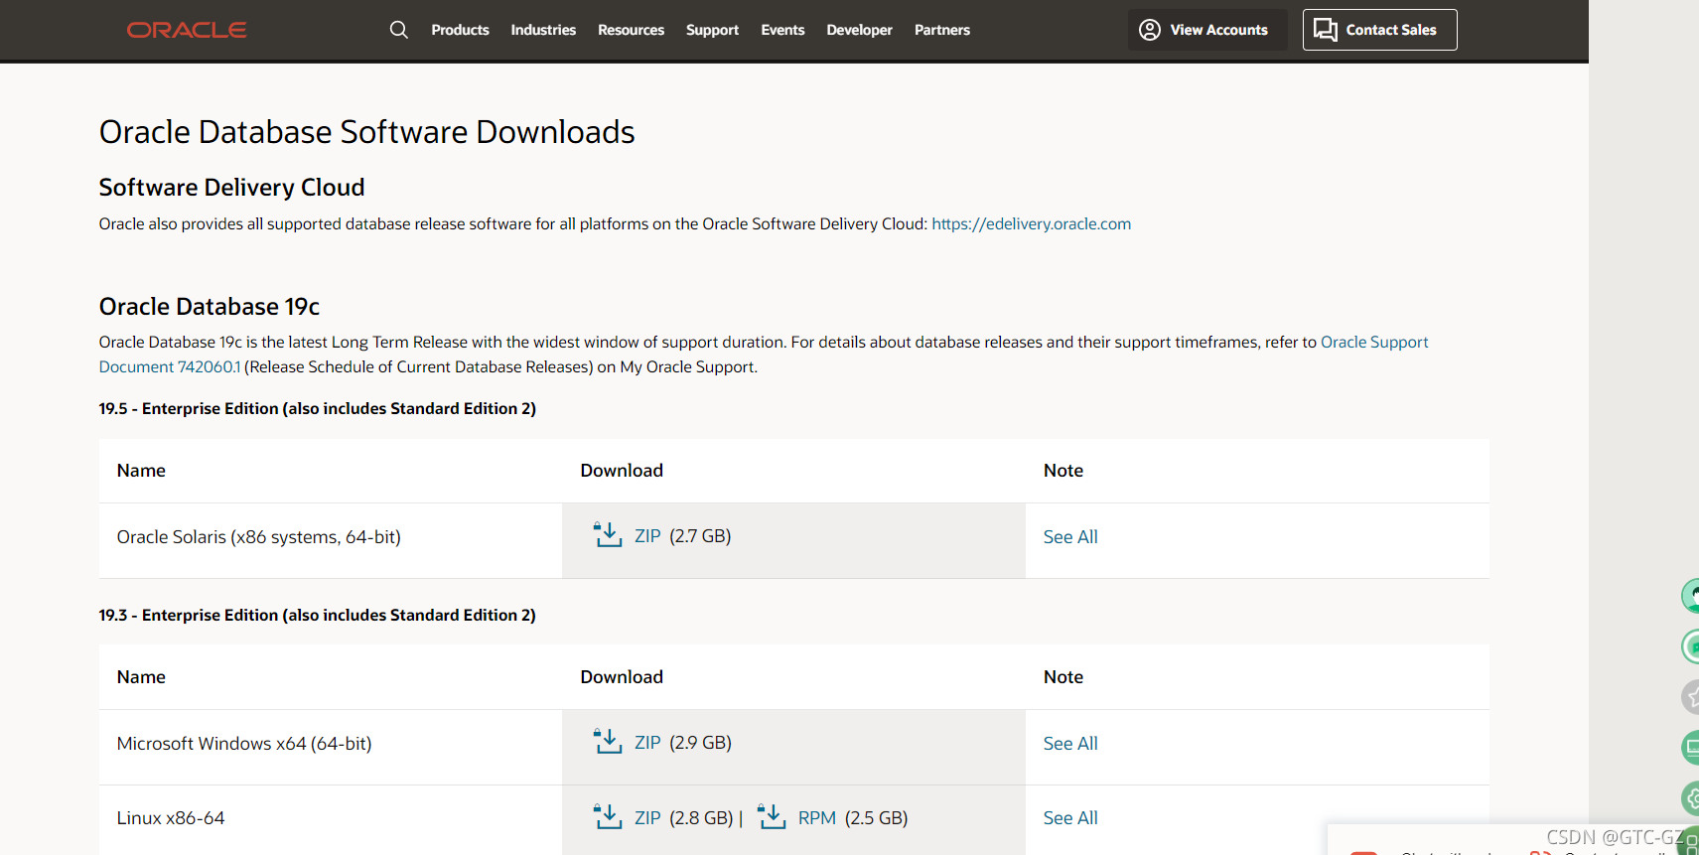Viewport: 1699px width, 855px height.
Task: Click Name header in 19.3 table
Action: (x=141, y=677)
